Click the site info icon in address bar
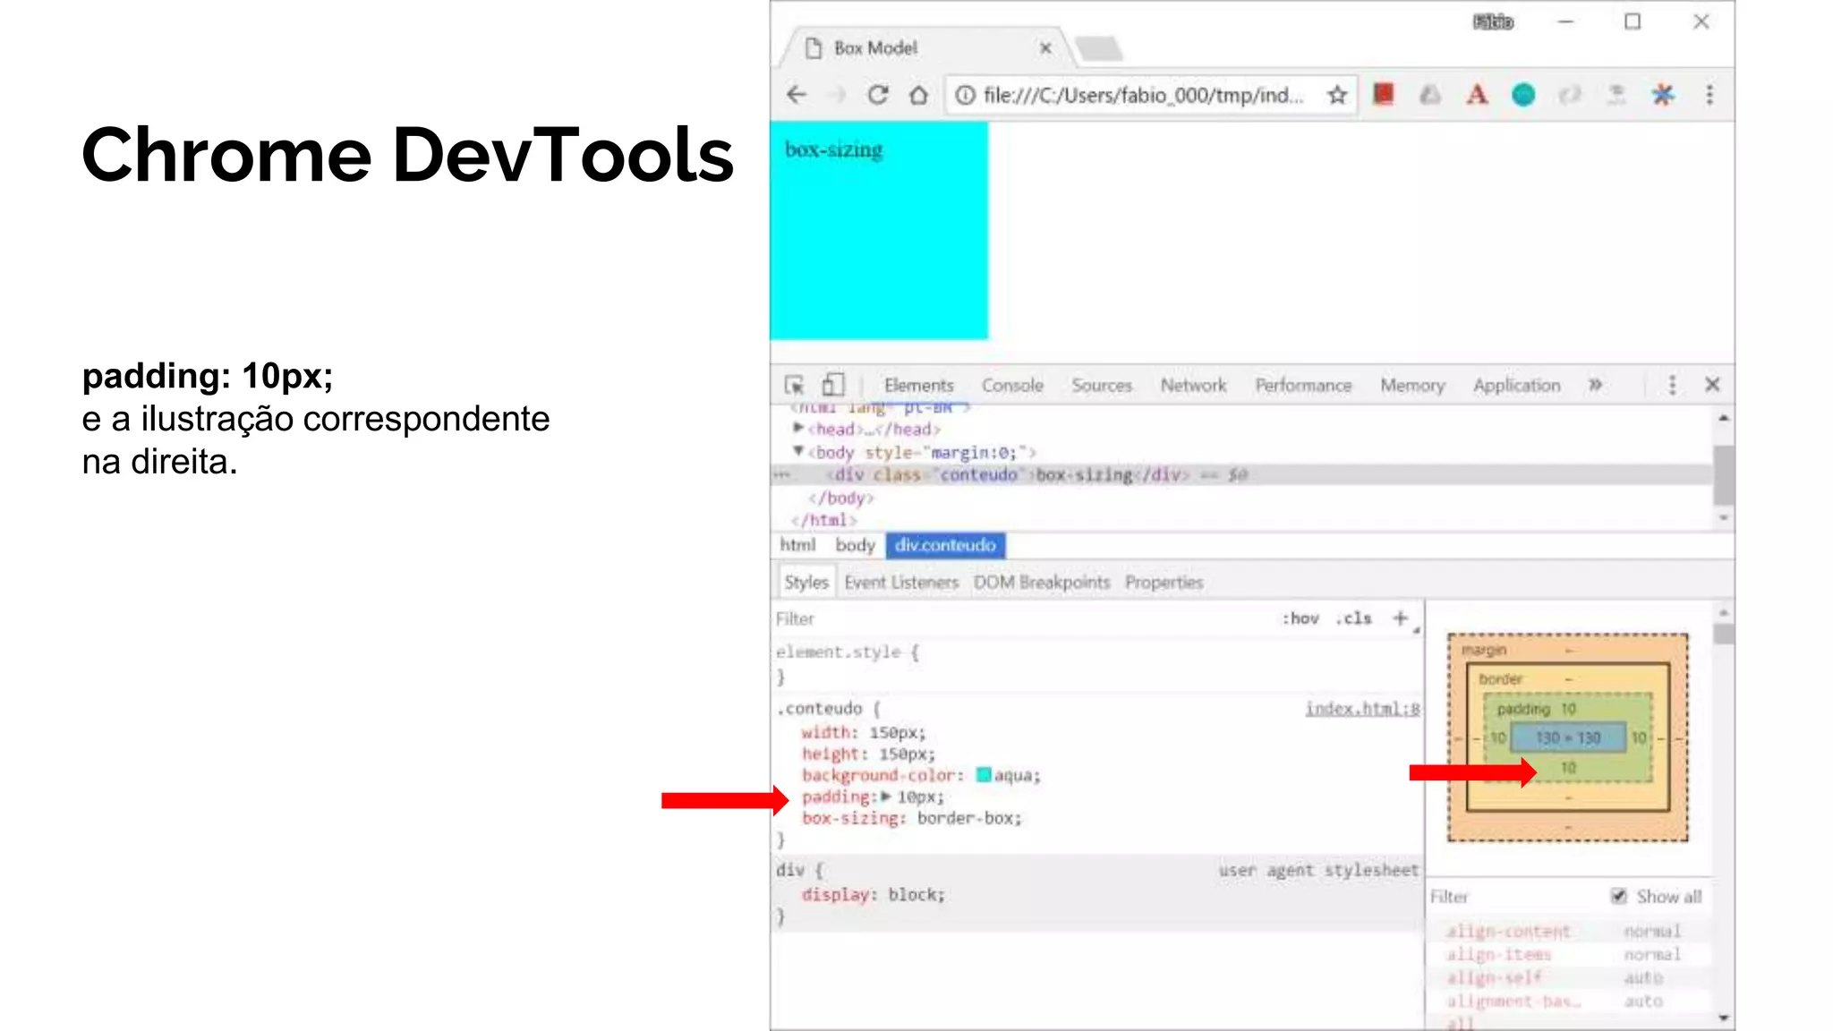1833x1031 pixels. pyautogui.click(x=965, y=95)
